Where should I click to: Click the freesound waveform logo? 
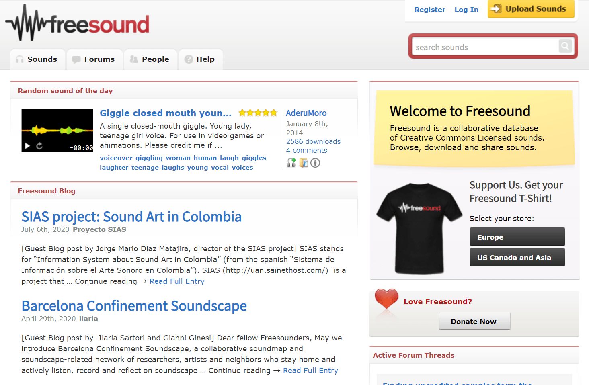[78, 23]
